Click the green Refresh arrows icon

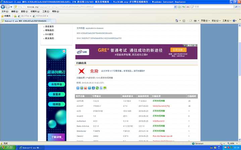tap(184, 7)
